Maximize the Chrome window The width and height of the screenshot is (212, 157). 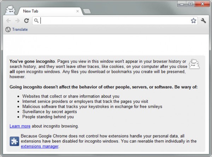pos(190,4)
